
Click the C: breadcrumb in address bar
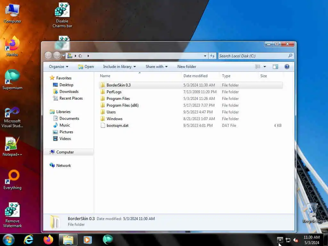point(80,56)
